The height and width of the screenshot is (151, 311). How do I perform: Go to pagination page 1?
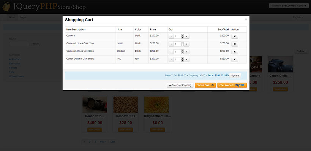coord(84,141)
